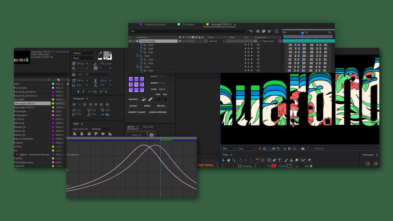393x221 pixels.
Task: Click the eyedropper in the Character panel
Action: click(100, 53)
